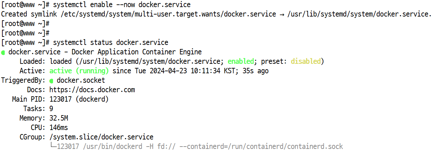
Task: Click the CGroup path /system.slice/docker.service
Action: (x=101, y=137)
